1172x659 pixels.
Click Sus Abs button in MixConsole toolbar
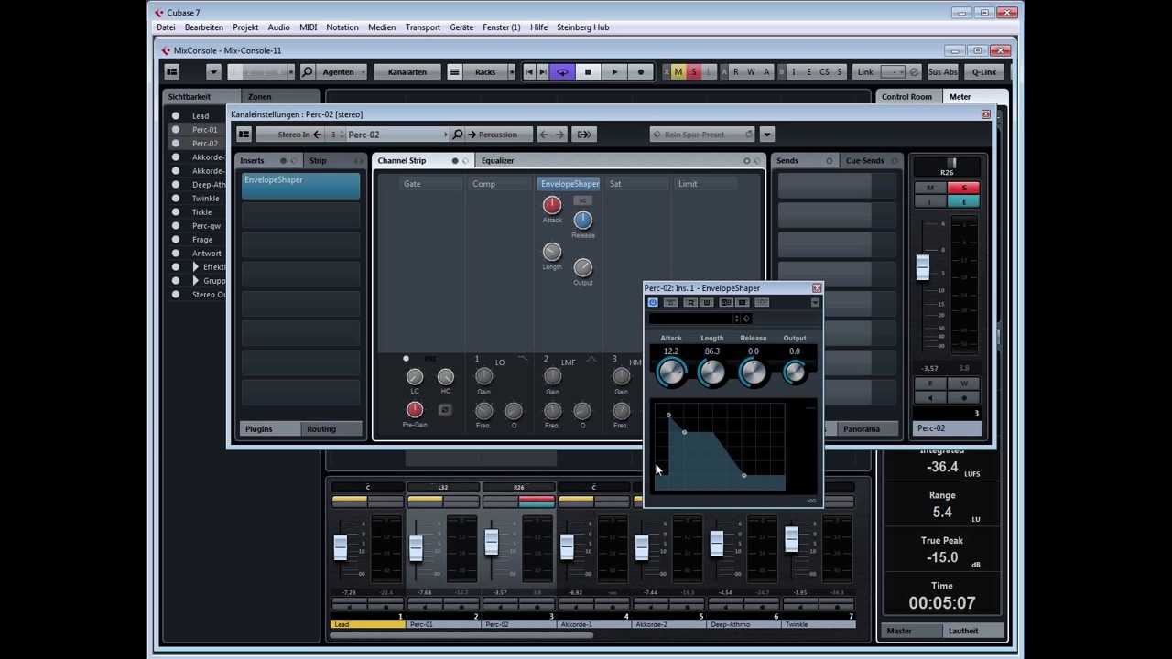[942, 72]
